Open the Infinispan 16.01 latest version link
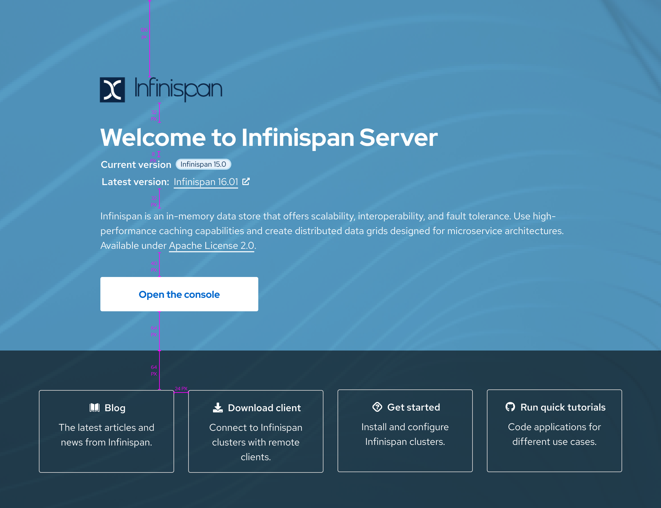This screenshot has height=508, width=661. 206,182
